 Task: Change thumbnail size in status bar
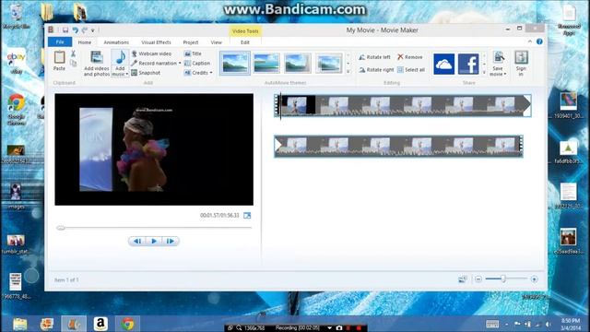pyautogui.click(x=463, y=279)
